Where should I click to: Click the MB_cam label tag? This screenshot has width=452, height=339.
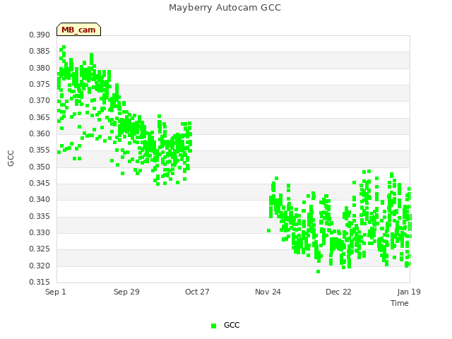[78, 30]
